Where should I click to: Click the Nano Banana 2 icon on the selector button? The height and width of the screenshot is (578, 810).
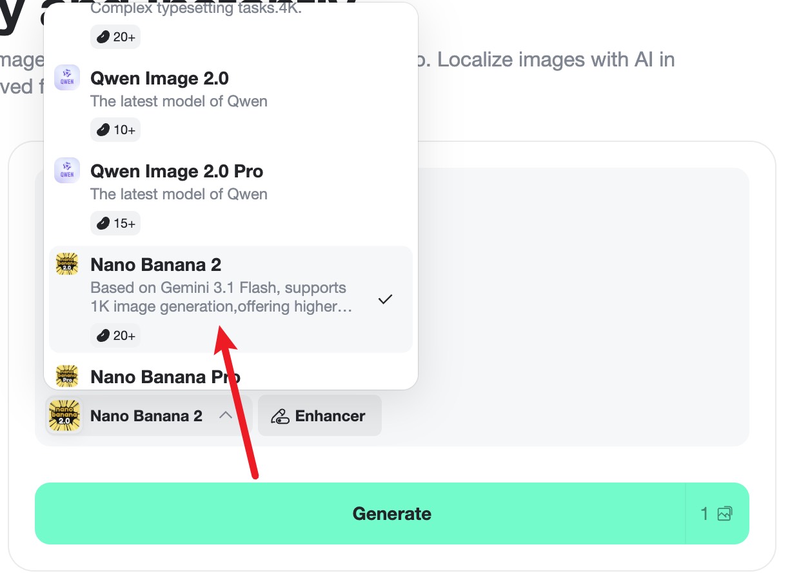click(64, 415)
